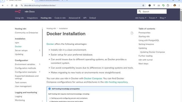Screen dimensions: 182x102
Task: Jump to Using with PostgreSQL section
Action: pyautogui.click(x=149, y=40)
